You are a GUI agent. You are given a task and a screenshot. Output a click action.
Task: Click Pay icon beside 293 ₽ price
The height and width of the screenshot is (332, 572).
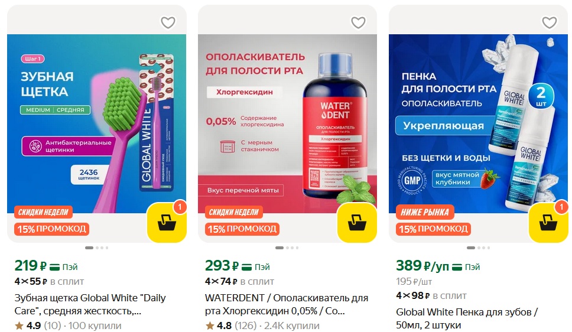coord(256,267)
